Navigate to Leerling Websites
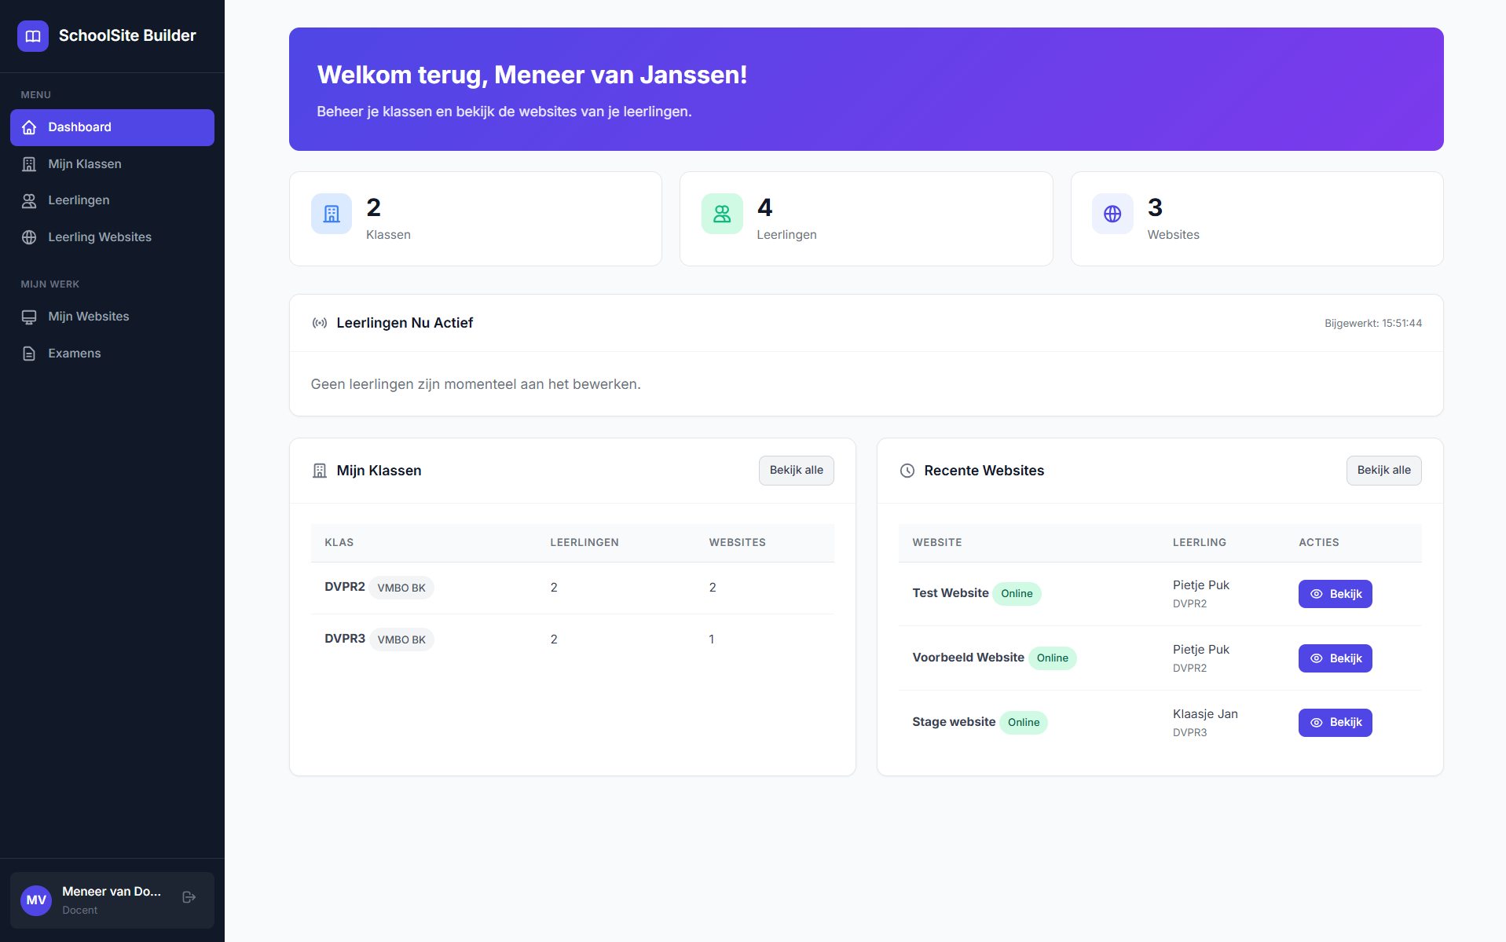This screenshot has height=942, width=1506. (100, 237)
